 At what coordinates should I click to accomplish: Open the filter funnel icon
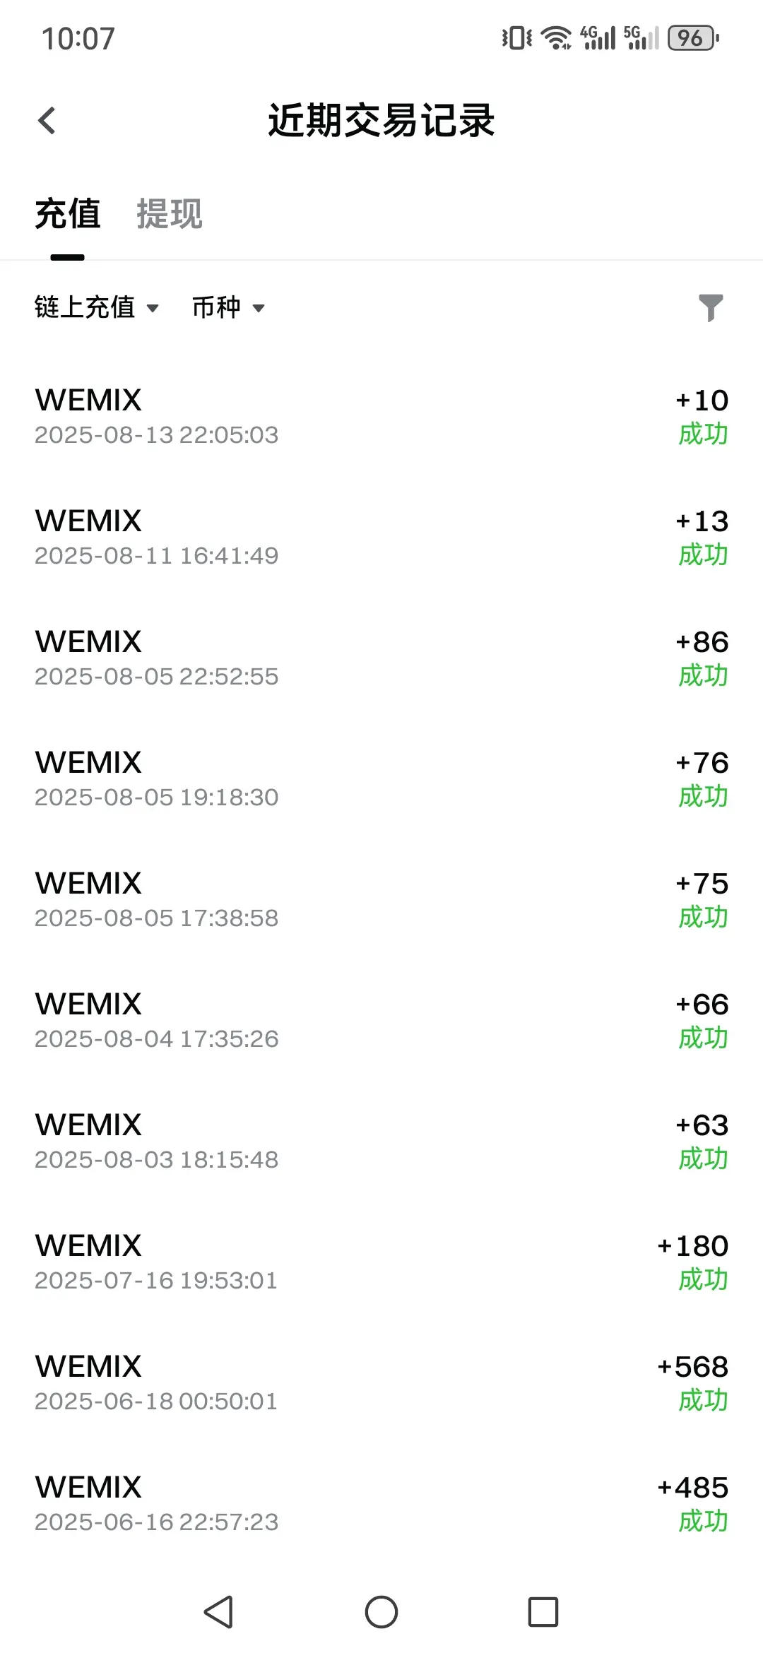tap(711, 308)
